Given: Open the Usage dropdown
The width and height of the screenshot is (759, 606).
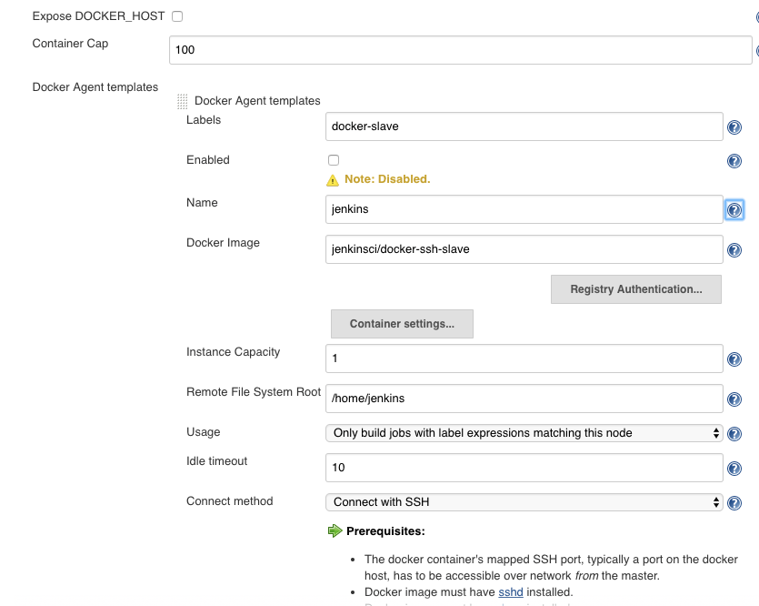Looking at the screenshot, I should (524, 433).
